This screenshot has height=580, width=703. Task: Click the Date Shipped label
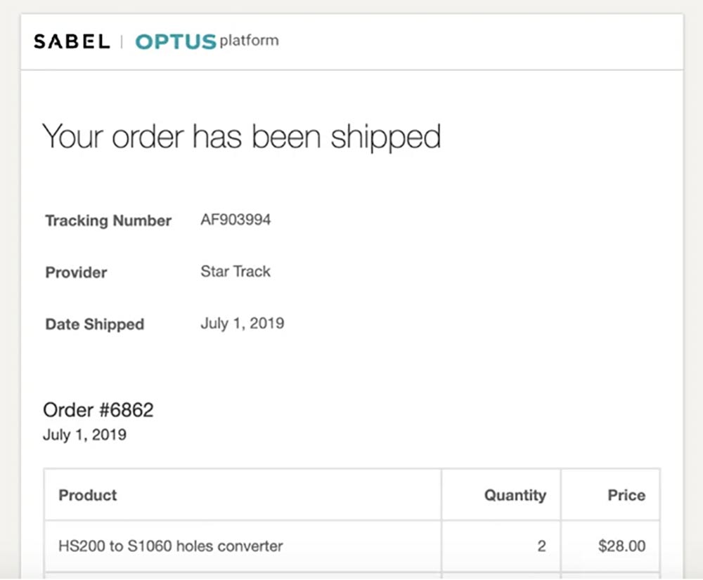pos(94,324)
